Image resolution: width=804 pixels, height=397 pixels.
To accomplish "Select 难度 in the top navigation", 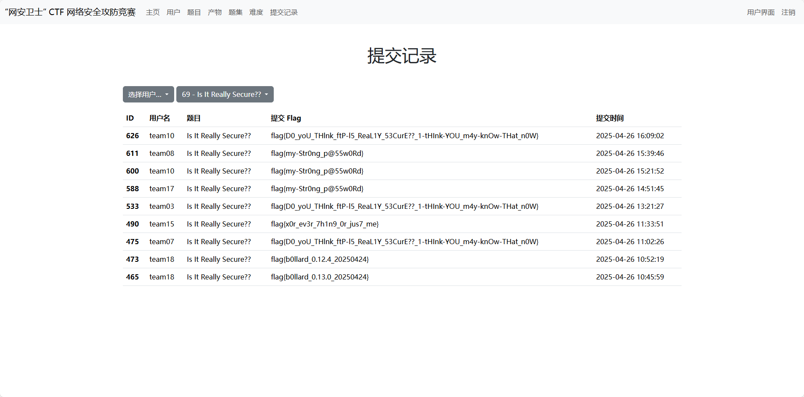I will click(256, 12).
